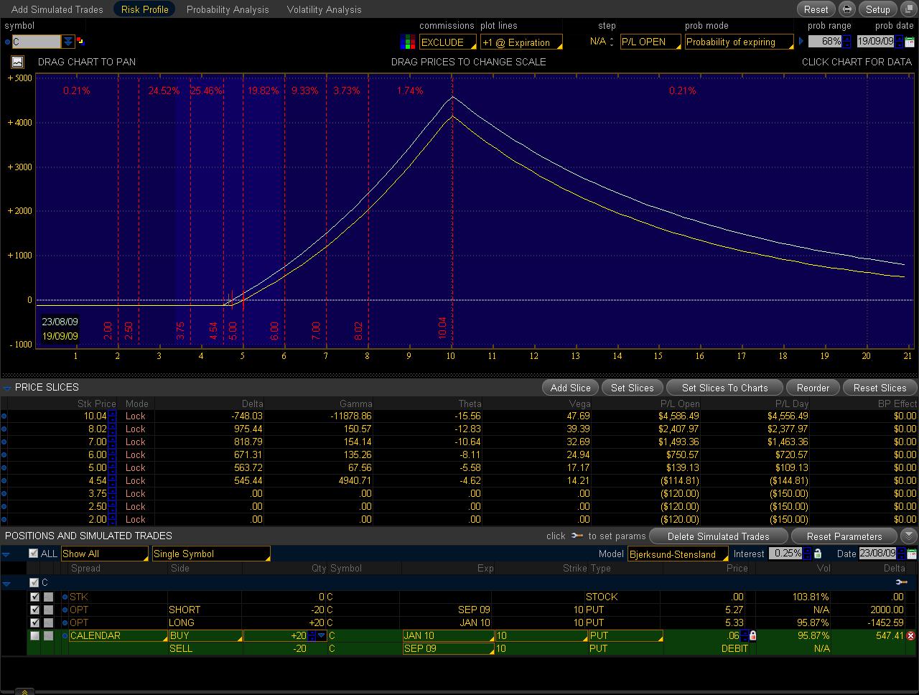919x695 pixels.
Task: Click the Reset button at top right
Action: (x=816, y=9)
